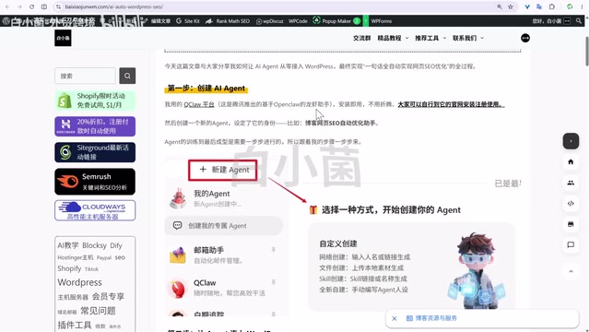Open the Cloudways 高性能主机服务器 banner

coord(95,210)
